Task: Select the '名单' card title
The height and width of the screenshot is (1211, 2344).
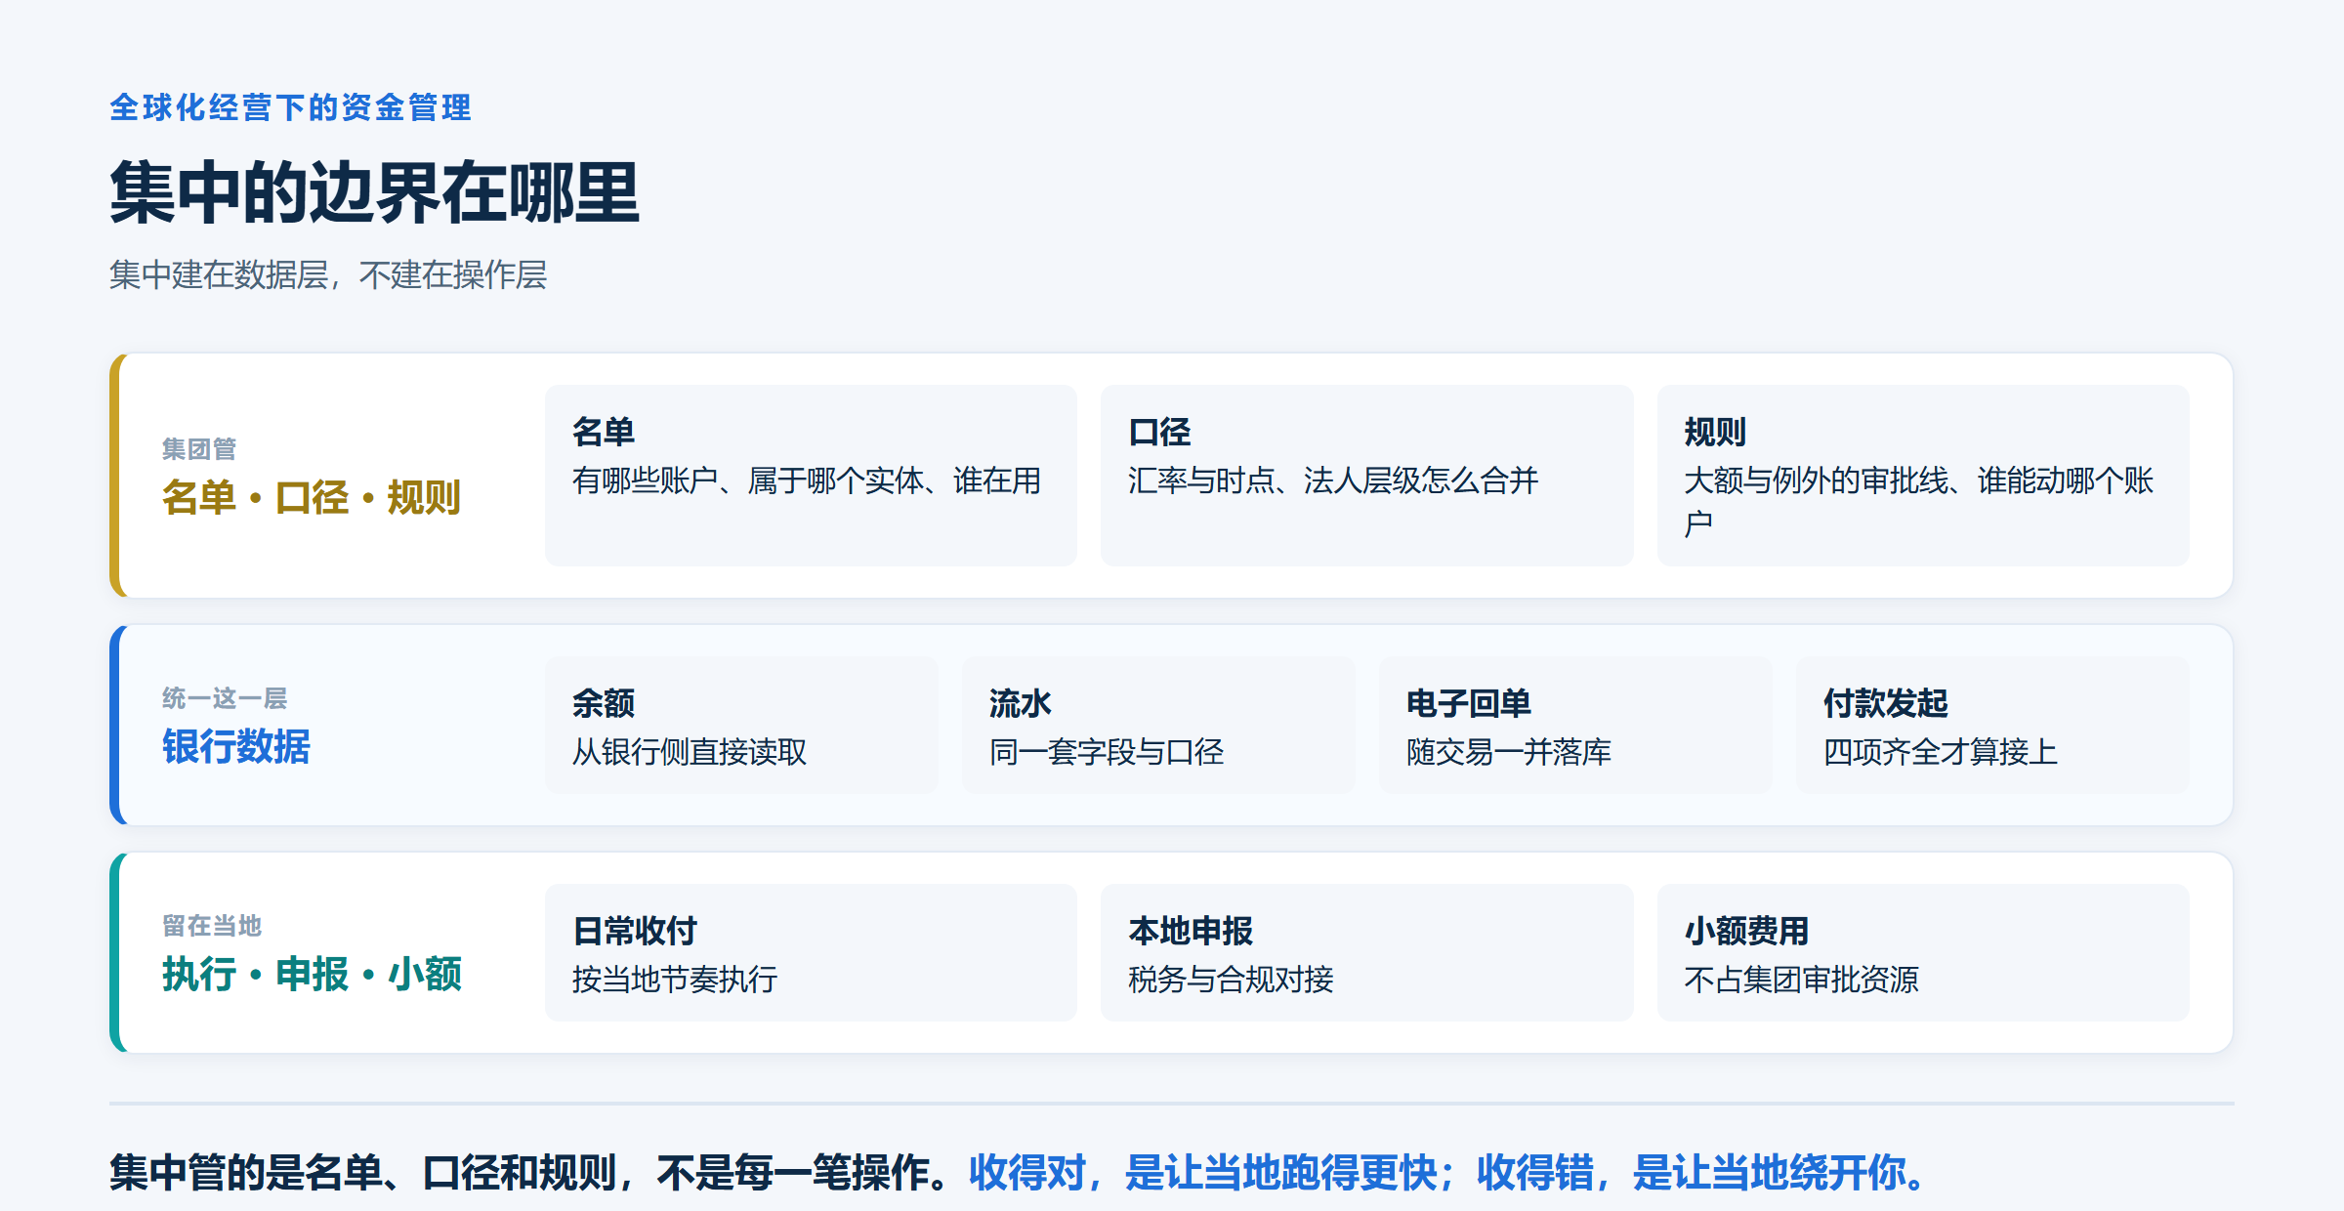Action: (604, 432)
